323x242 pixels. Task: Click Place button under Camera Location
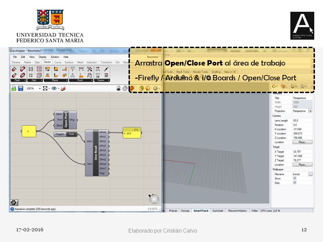(x=302, y=142)
